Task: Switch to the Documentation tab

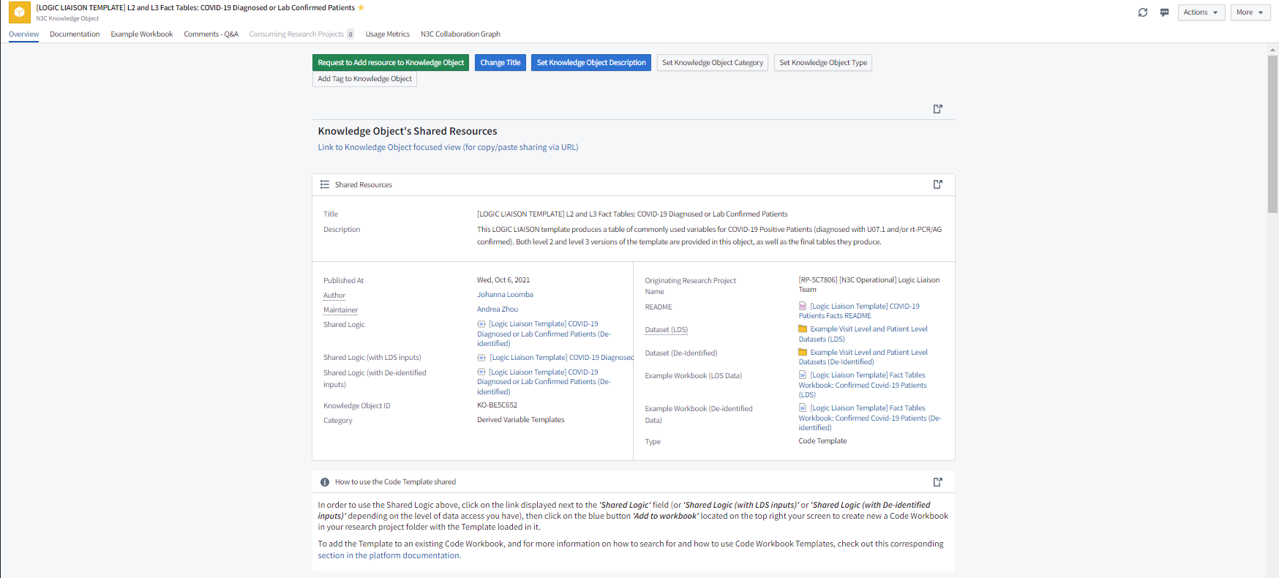Action: [75, 34]
